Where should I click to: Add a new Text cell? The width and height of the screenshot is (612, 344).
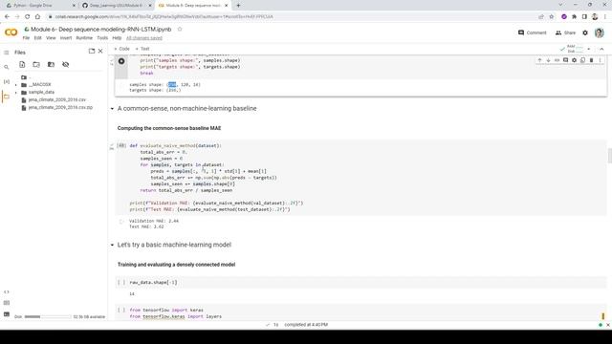[142, 49]
